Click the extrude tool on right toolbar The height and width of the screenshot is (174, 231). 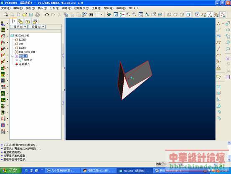click(228, 23)
